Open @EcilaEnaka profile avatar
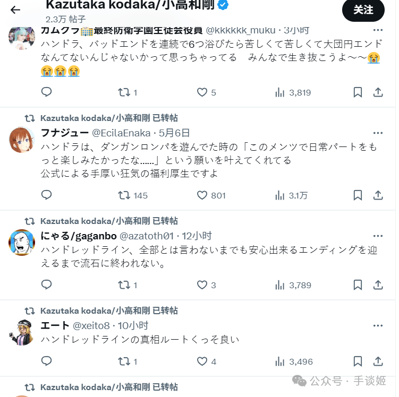The image size is (399, 397). [x=22, y=140]
